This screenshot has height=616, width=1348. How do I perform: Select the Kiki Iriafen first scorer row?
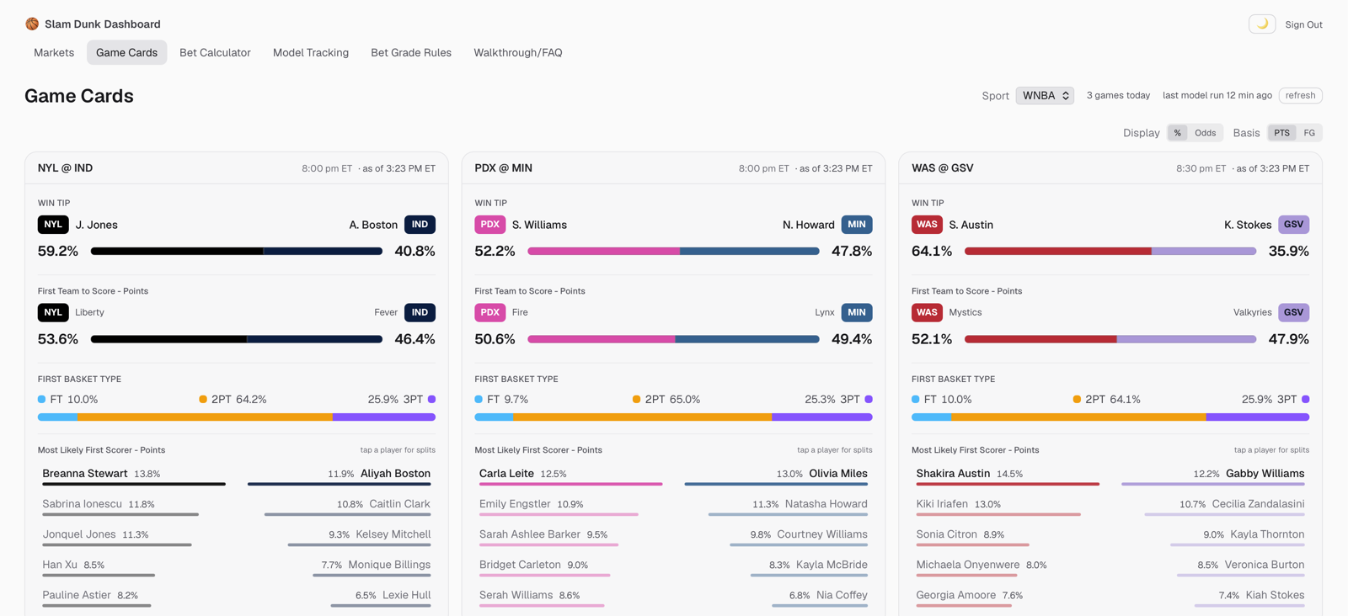point(1008,507)
